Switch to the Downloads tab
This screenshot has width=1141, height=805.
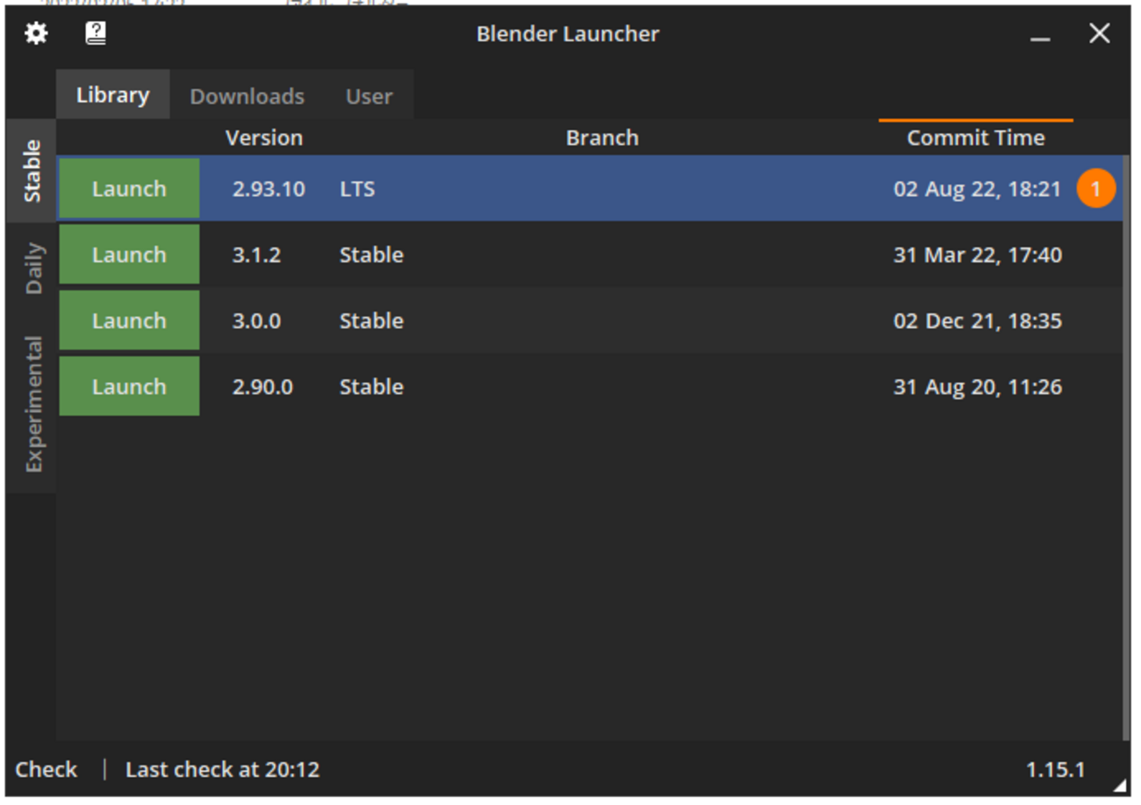pyautogui.click(x=247, y=96)
